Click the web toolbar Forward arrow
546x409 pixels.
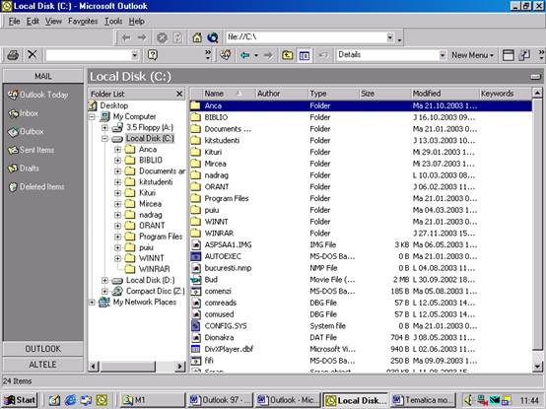click(x=142, y=37)
